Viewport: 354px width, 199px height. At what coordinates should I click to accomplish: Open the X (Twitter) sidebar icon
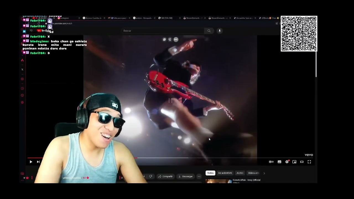pos(22,70)
